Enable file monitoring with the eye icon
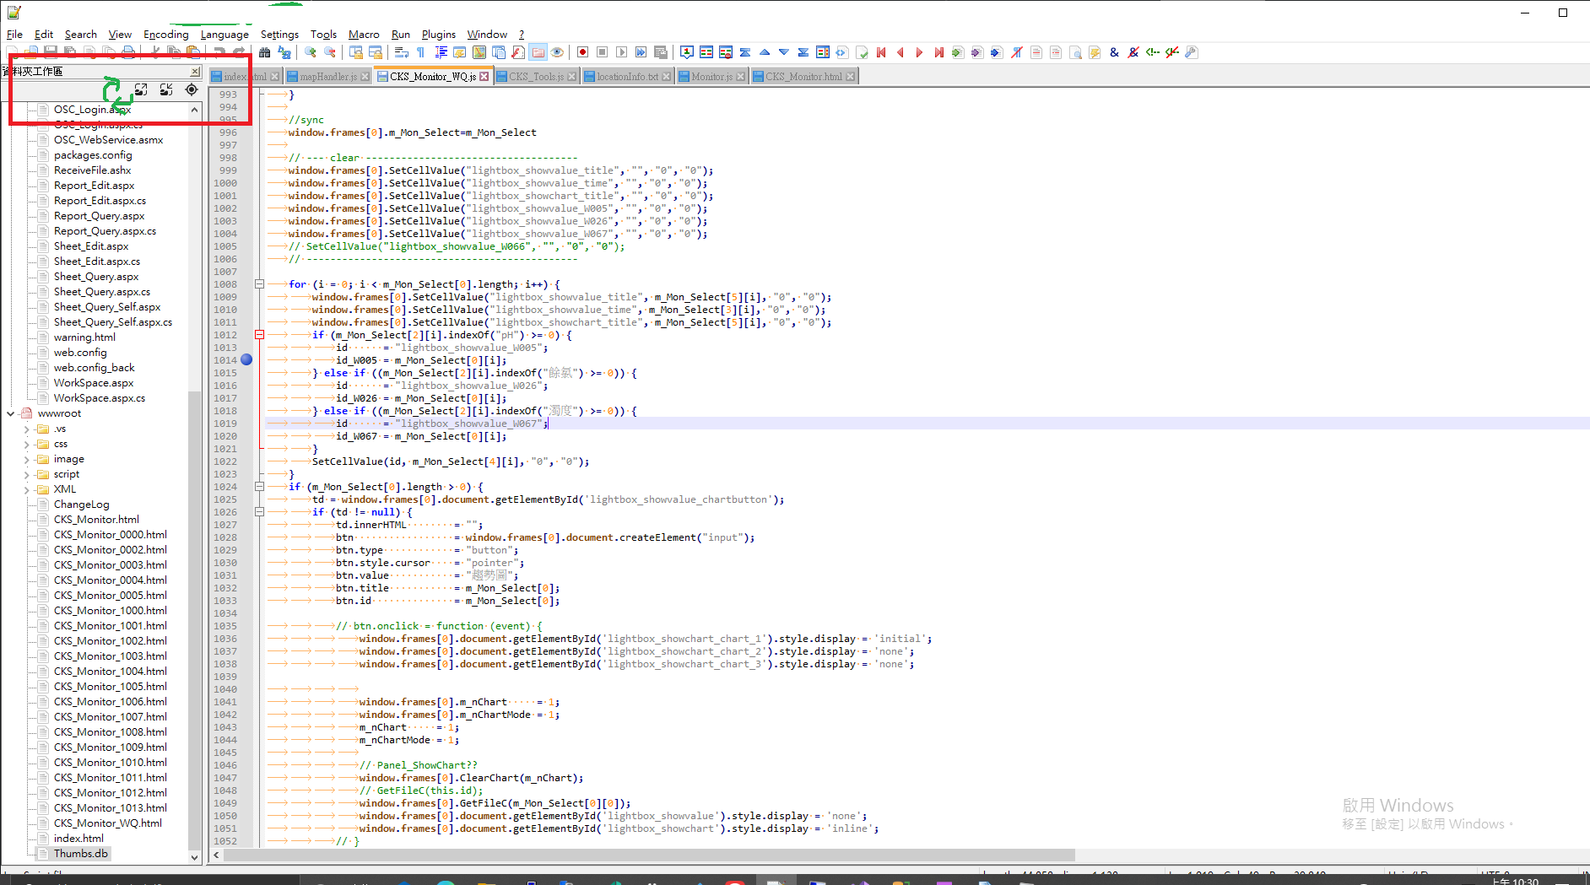1590x885 pixels. (x=558, y=51)
